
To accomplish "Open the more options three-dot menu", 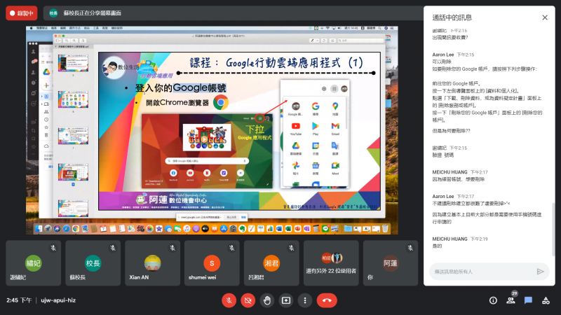I will coord(305,300).
